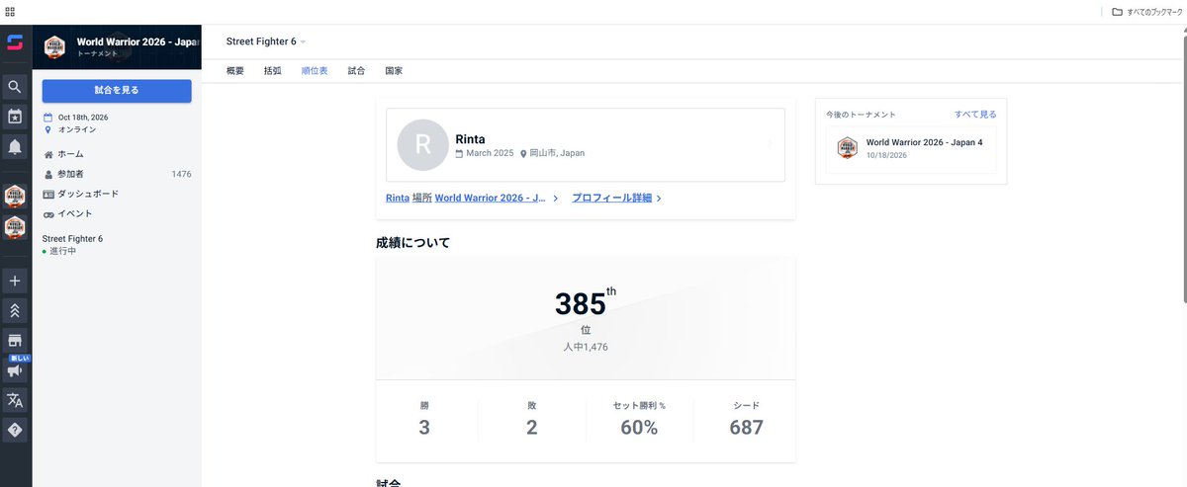Click the browser apps grid icon

pyautogui.click(x=10, y=12)
